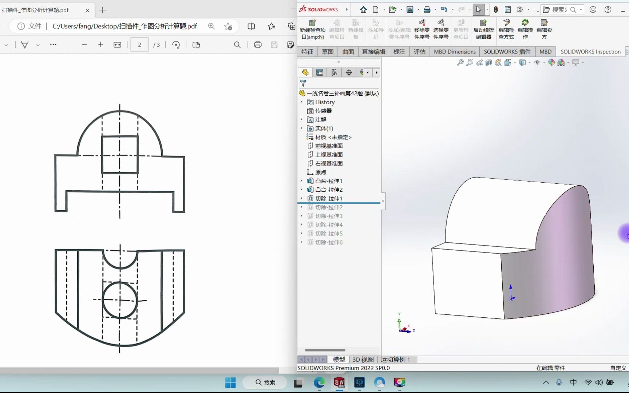
Task: Click the rebuild traffic light icon
Action: [496, 10]
